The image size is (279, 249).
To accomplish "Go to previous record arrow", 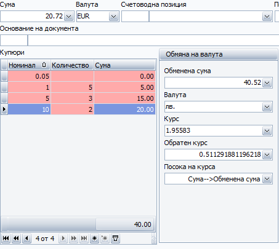I will coord(26,239).
